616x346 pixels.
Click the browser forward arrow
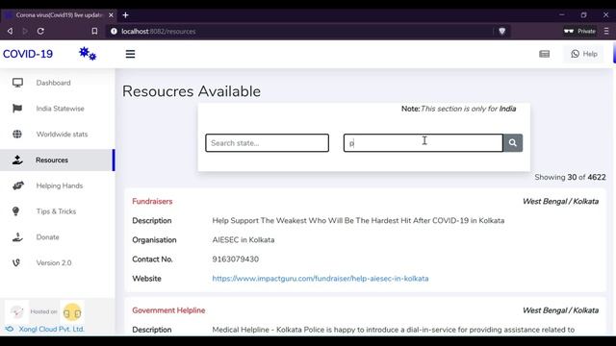click(25, 31)
